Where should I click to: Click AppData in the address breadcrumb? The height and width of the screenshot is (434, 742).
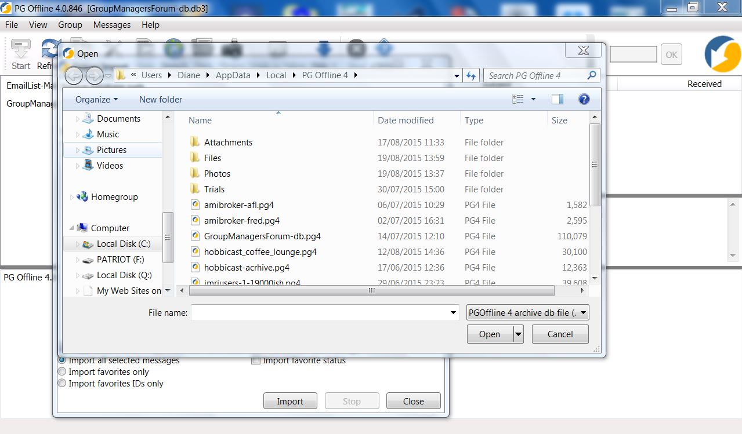click(233, 75)
